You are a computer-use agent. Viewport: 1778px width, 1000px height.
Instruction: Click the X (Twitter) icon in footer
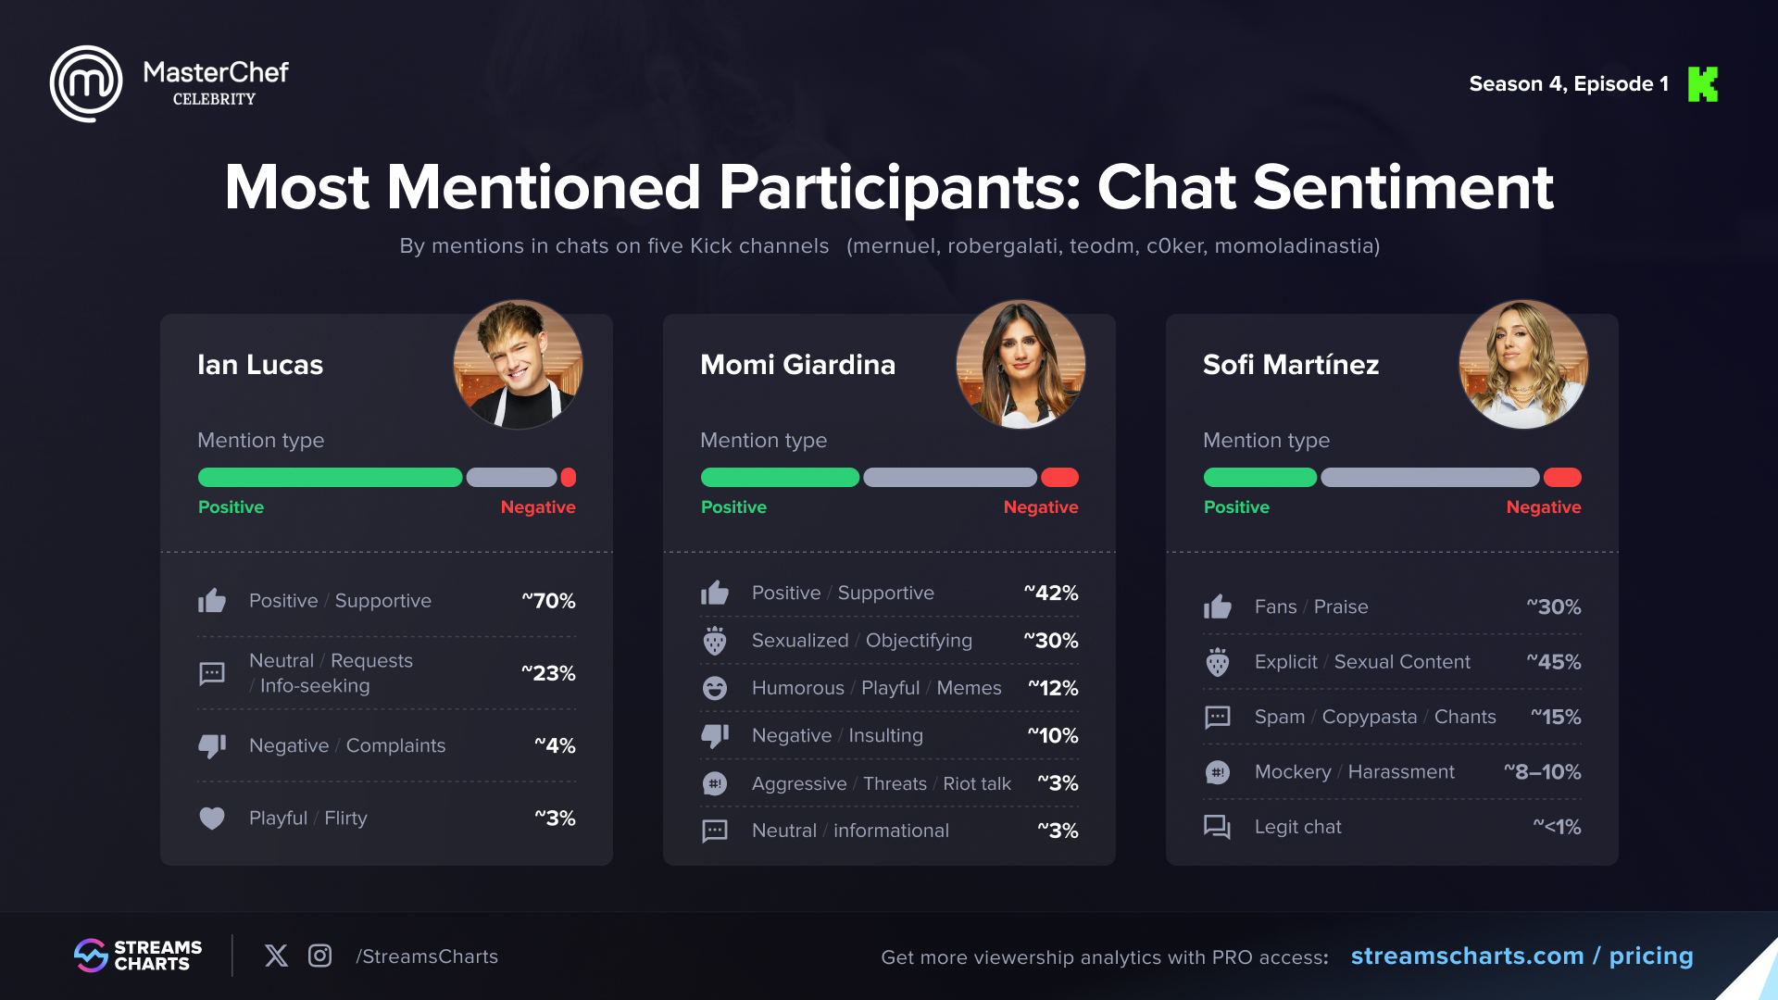click(x=276, y=956)
